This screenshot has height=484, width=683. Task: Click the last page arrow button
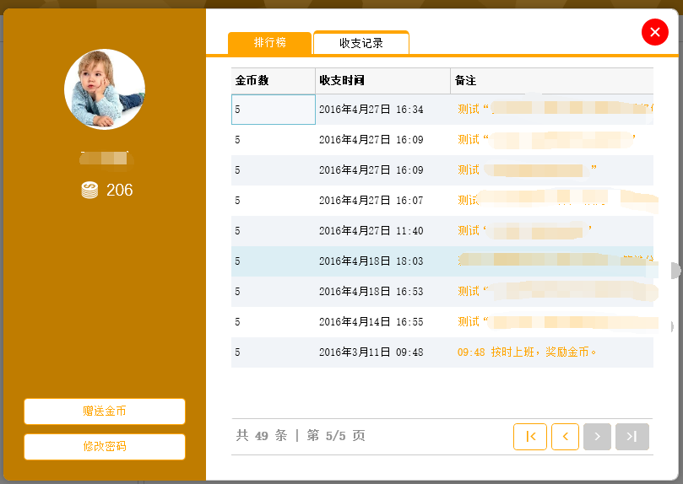click(632, 436)
